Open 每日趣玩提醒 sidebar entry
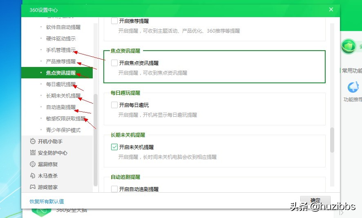This screenshot has height=218, width=362. point(61,84)
